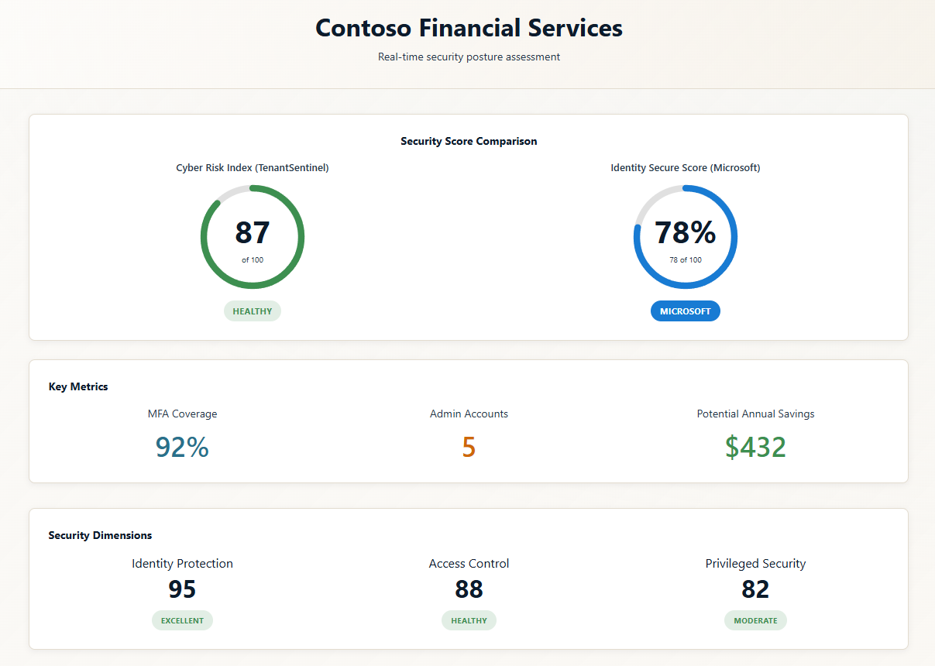The height and width of the screenshot is (666, 935).
Task: Click the EXCELLENT badge
Action: click(x=182, y=620)
